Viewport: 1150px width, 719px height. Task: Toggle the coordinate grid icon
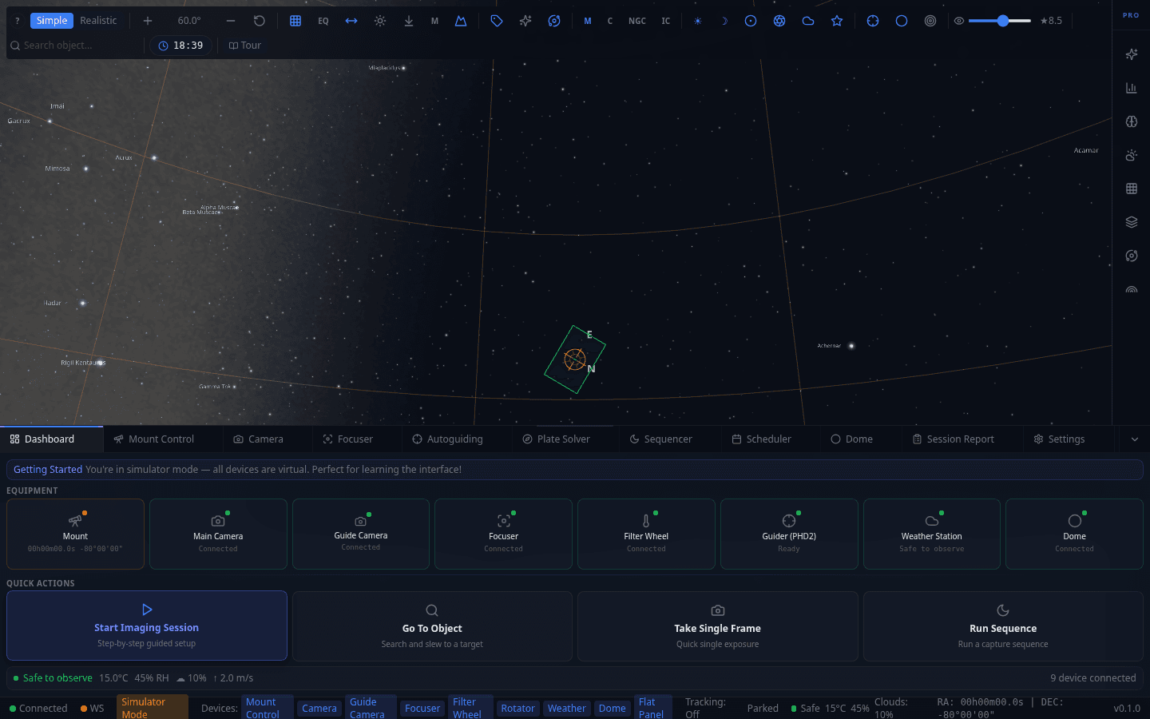(x=295, y=21)
